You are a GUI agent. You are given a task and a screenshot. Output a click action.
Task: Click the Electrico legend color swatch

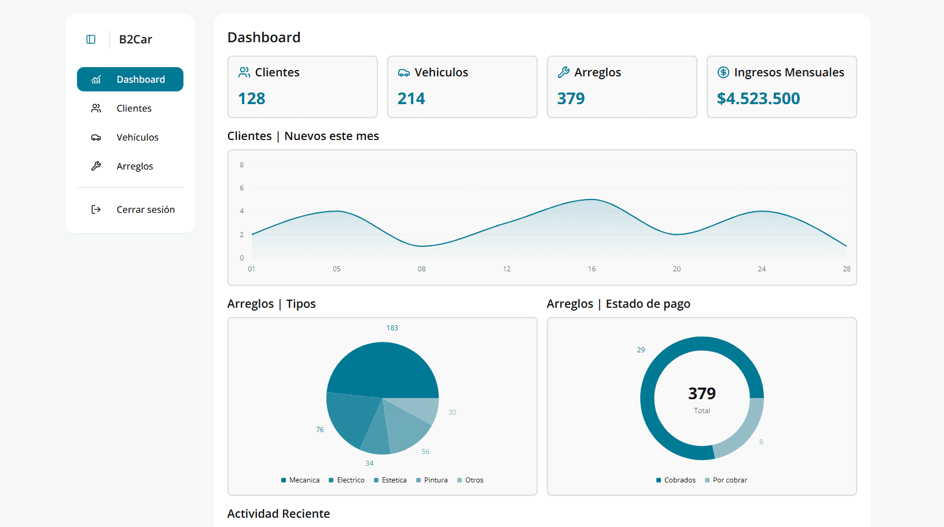tap(331, 480)
